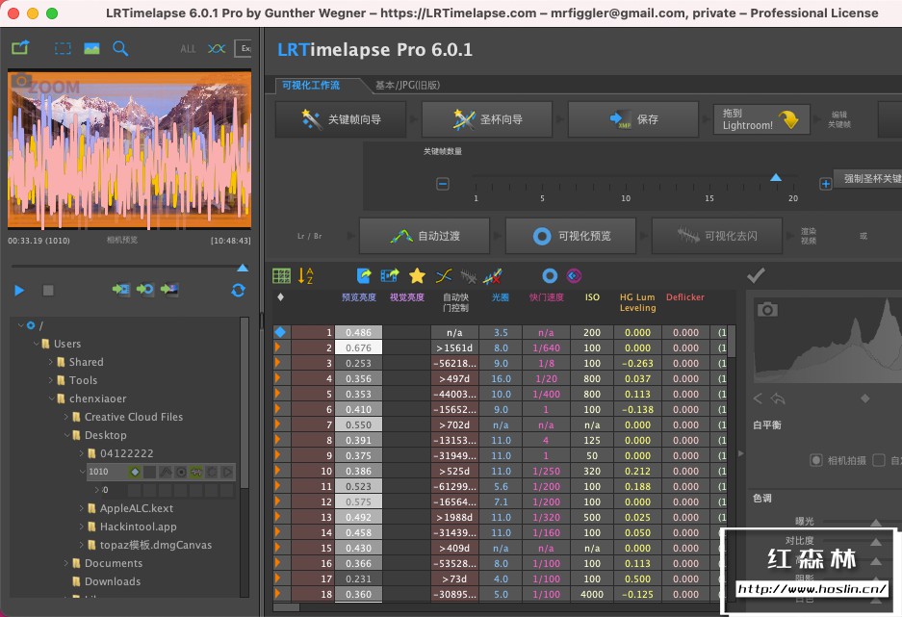Image resolution: width=902 pixels, height=617 pixels.
Task: Select the dashed-rectangle crop icon
Action: [x=63, y=48]
